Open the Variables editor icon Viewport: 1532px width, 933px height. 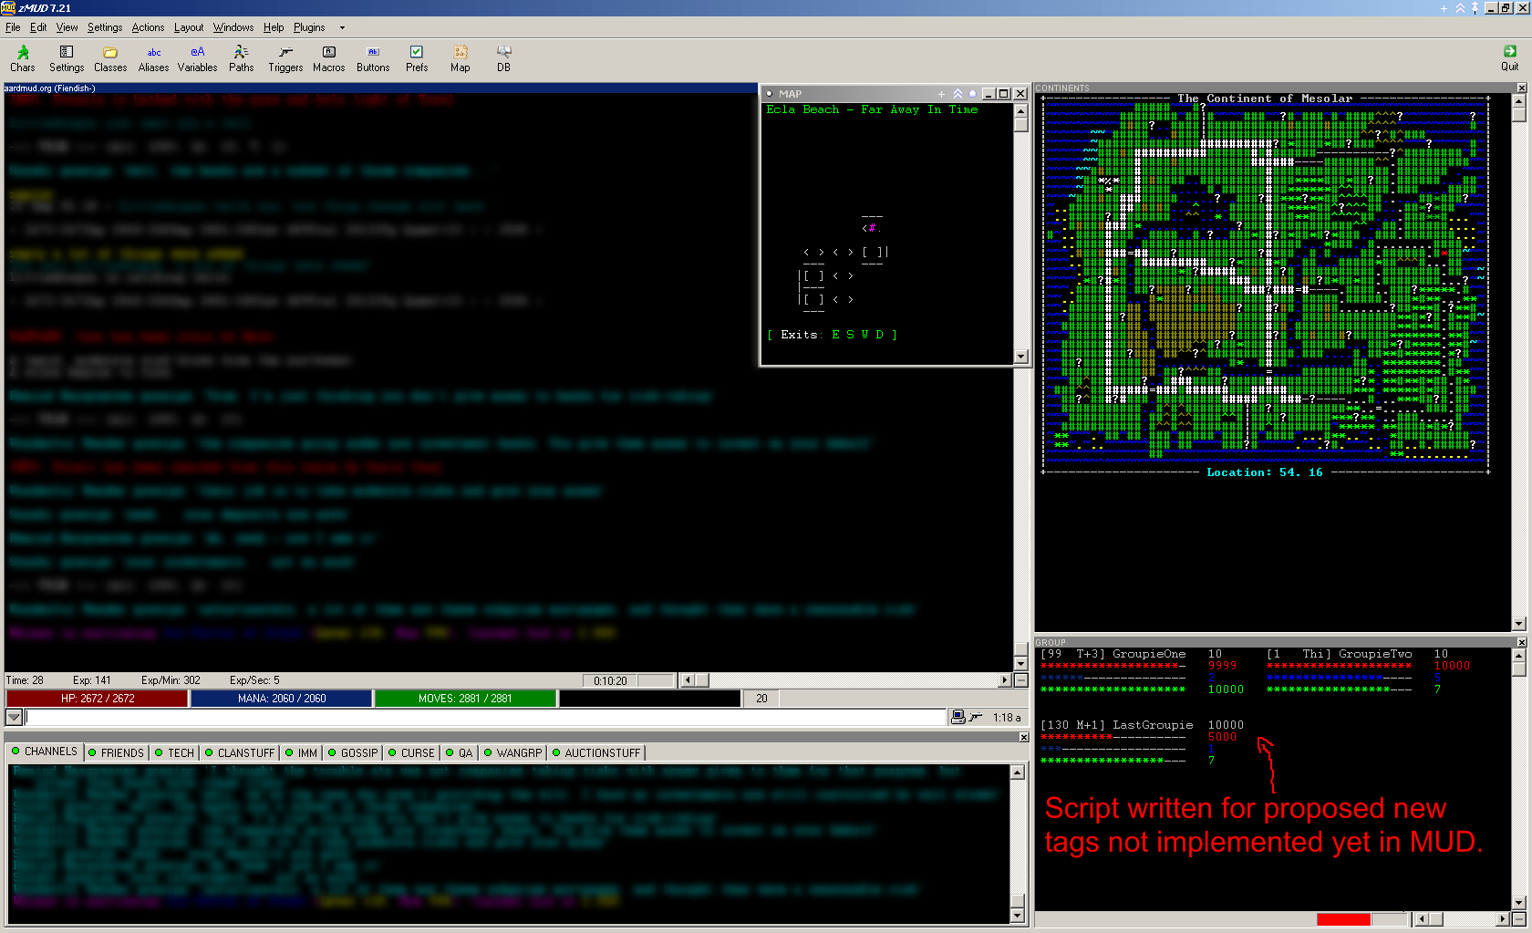[197, 58]
